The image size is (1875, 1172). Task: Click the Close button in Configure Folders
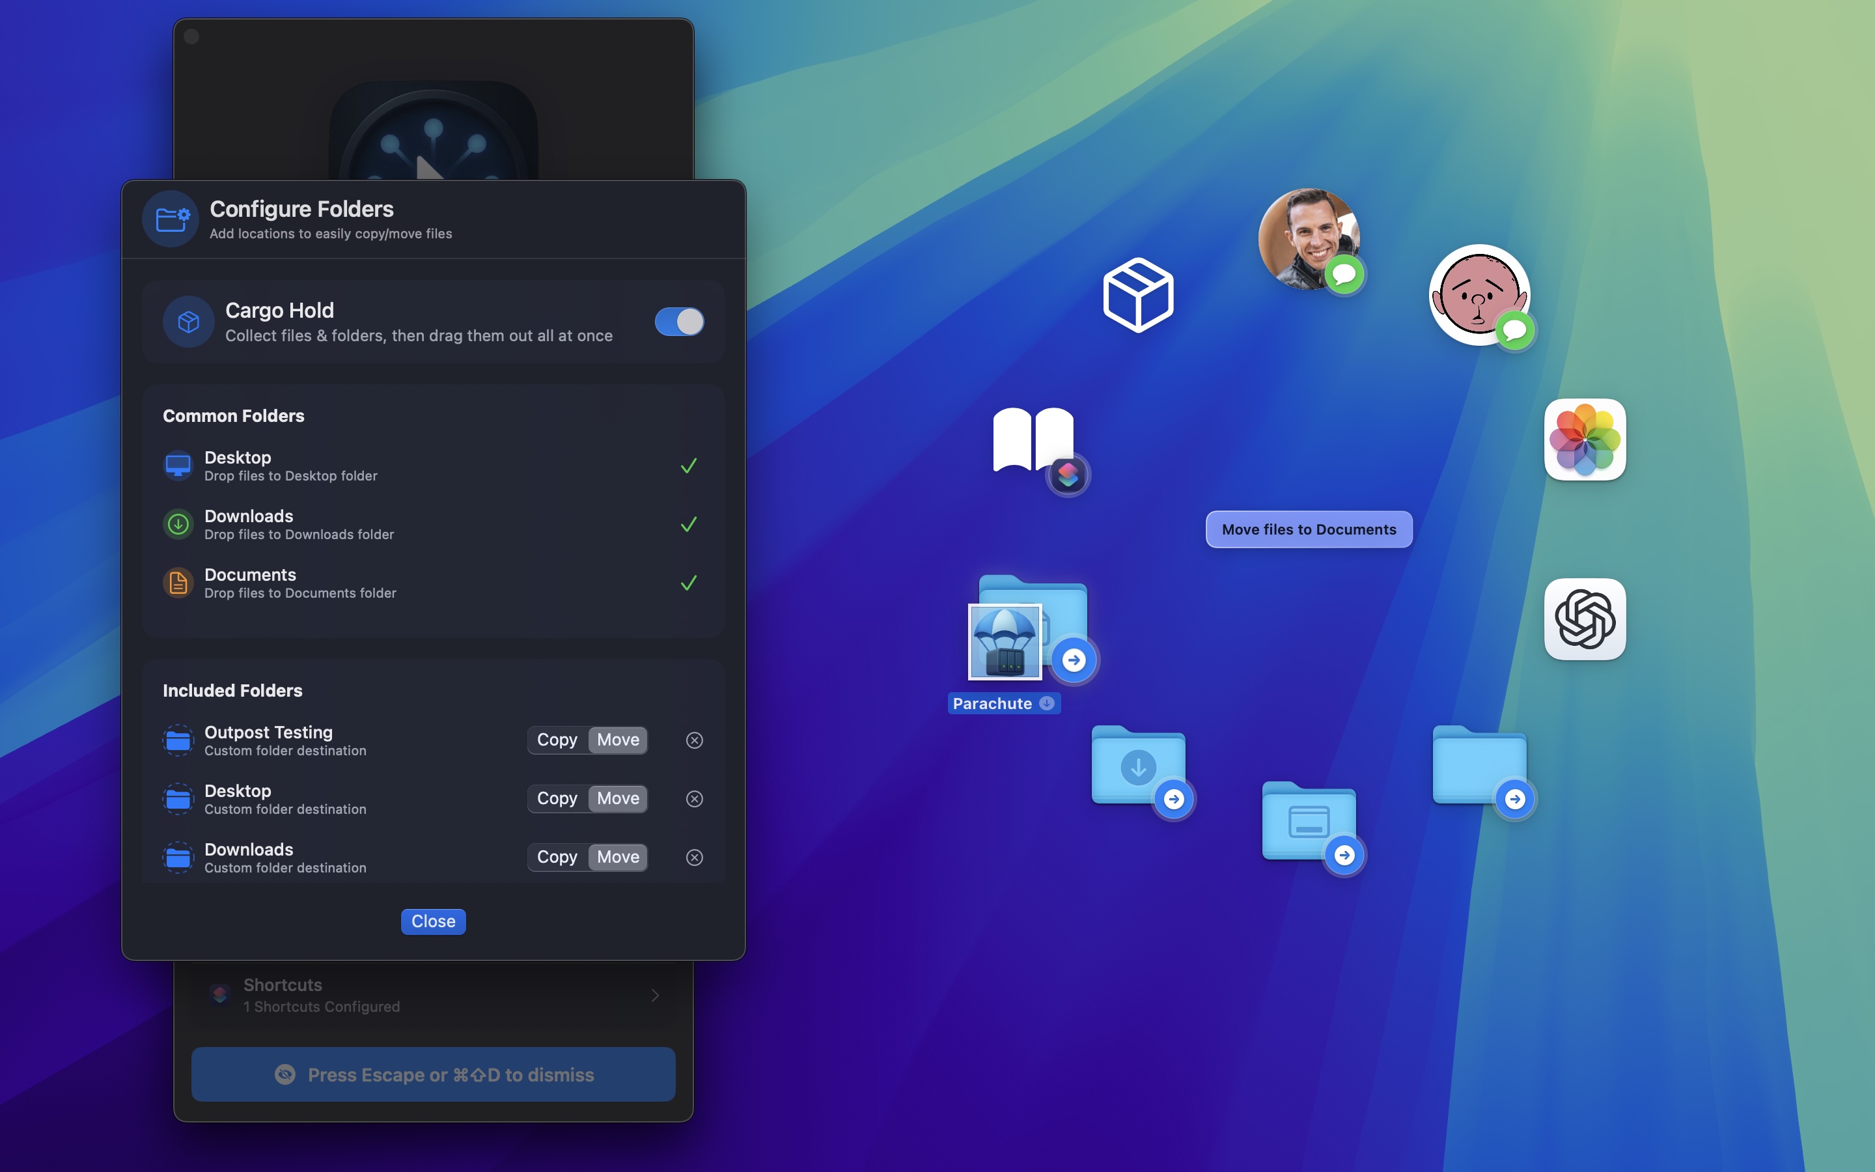(433, 921)
